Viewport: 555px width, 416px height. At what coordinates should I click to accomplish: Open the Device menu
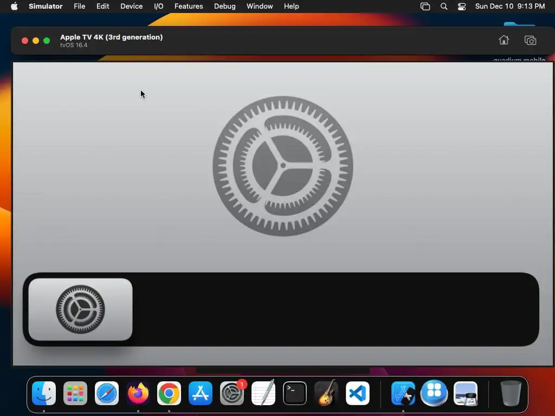click(x=131, y=6)
